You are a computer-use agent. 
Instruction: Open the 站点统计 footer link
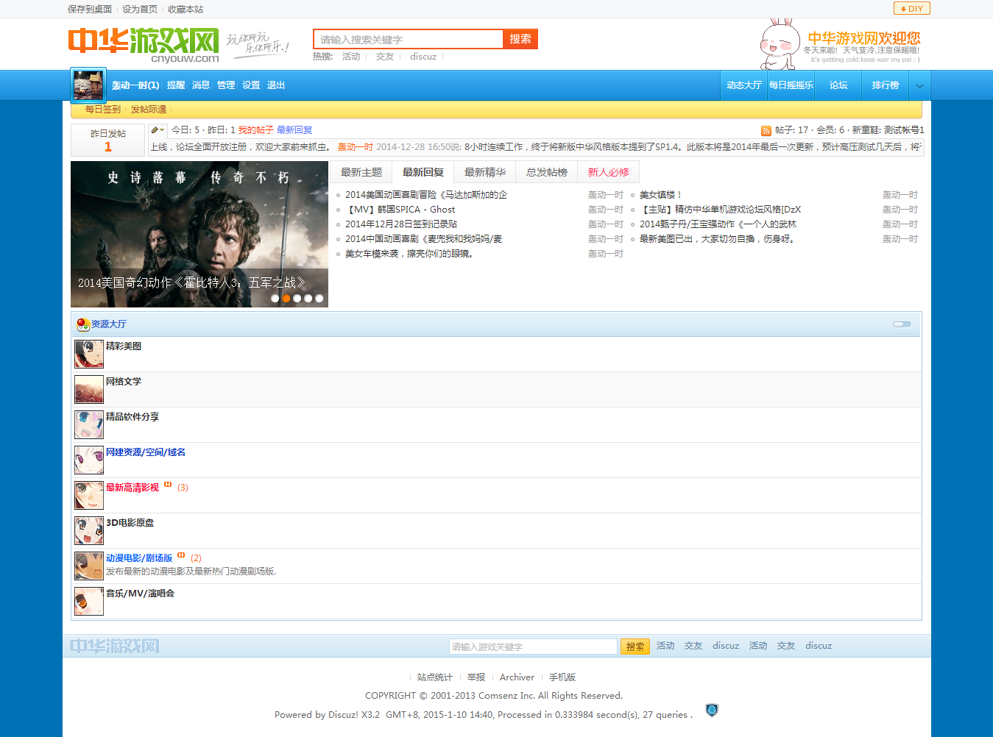pyautogui.click(x=435, y=677)
